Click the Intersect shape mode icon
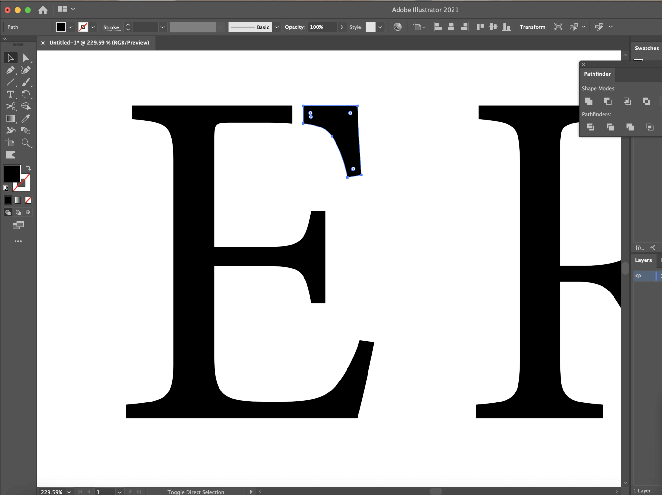 click(626, 101)
